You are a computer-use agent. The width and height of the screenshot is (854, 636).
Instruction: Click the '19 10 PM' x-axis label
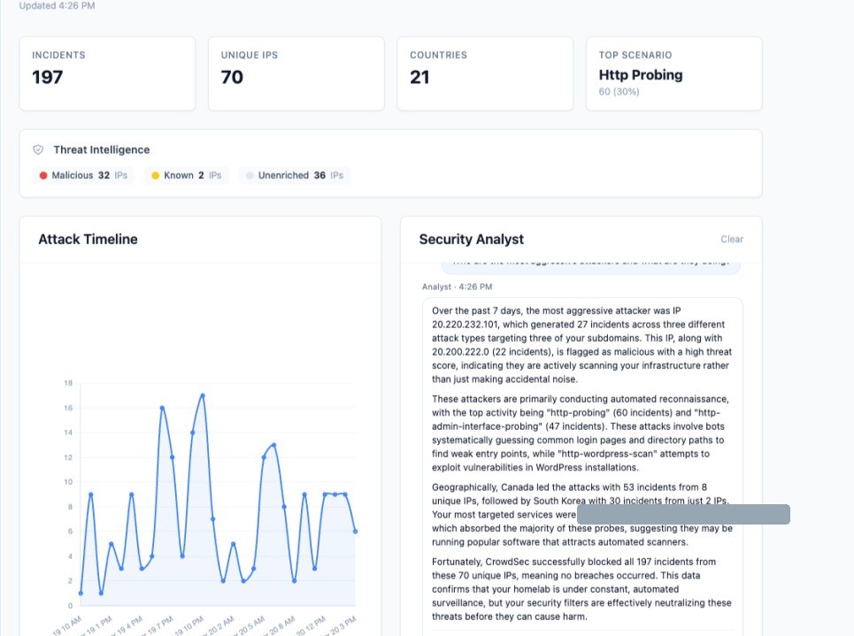click(189, 626)
